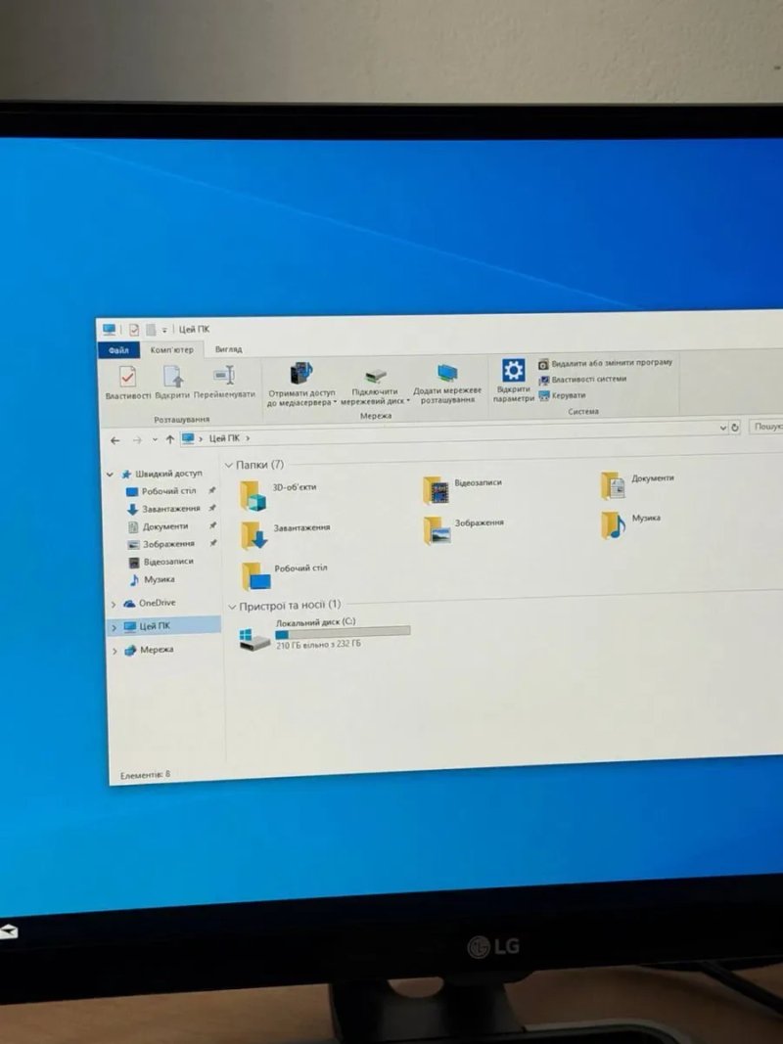Expand the Мережа tree node
Image resolution: width=783 pixels, height=1044 pixels.
[x=115, y=652]
